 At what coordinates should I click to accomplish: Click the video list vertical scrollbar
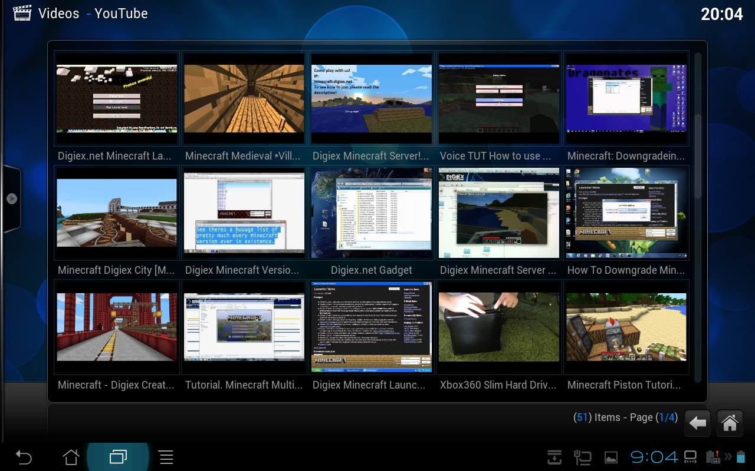pyautogui.click(x=698, y=218)
